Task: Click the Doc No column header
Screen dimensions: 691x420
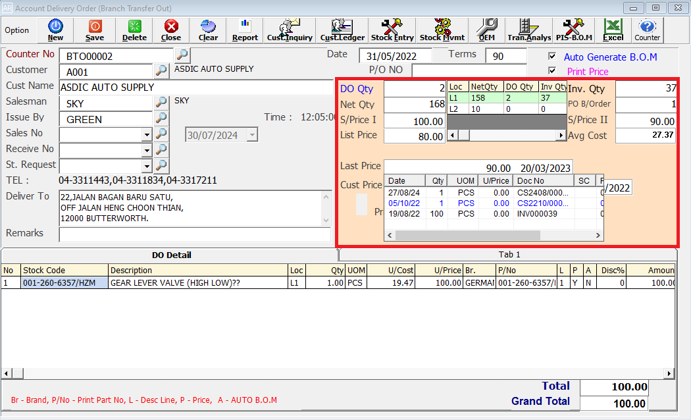Action: coord(544,180)
